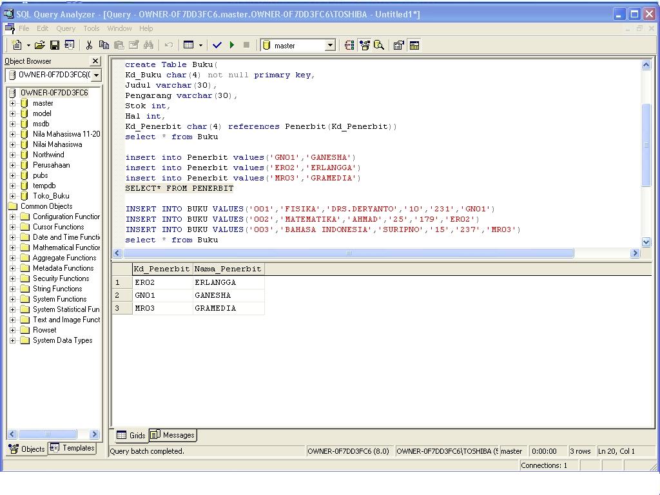Select the Perusahaan database in the tree
Viewport: 660px width, 495px height.
tap(52, 165)
